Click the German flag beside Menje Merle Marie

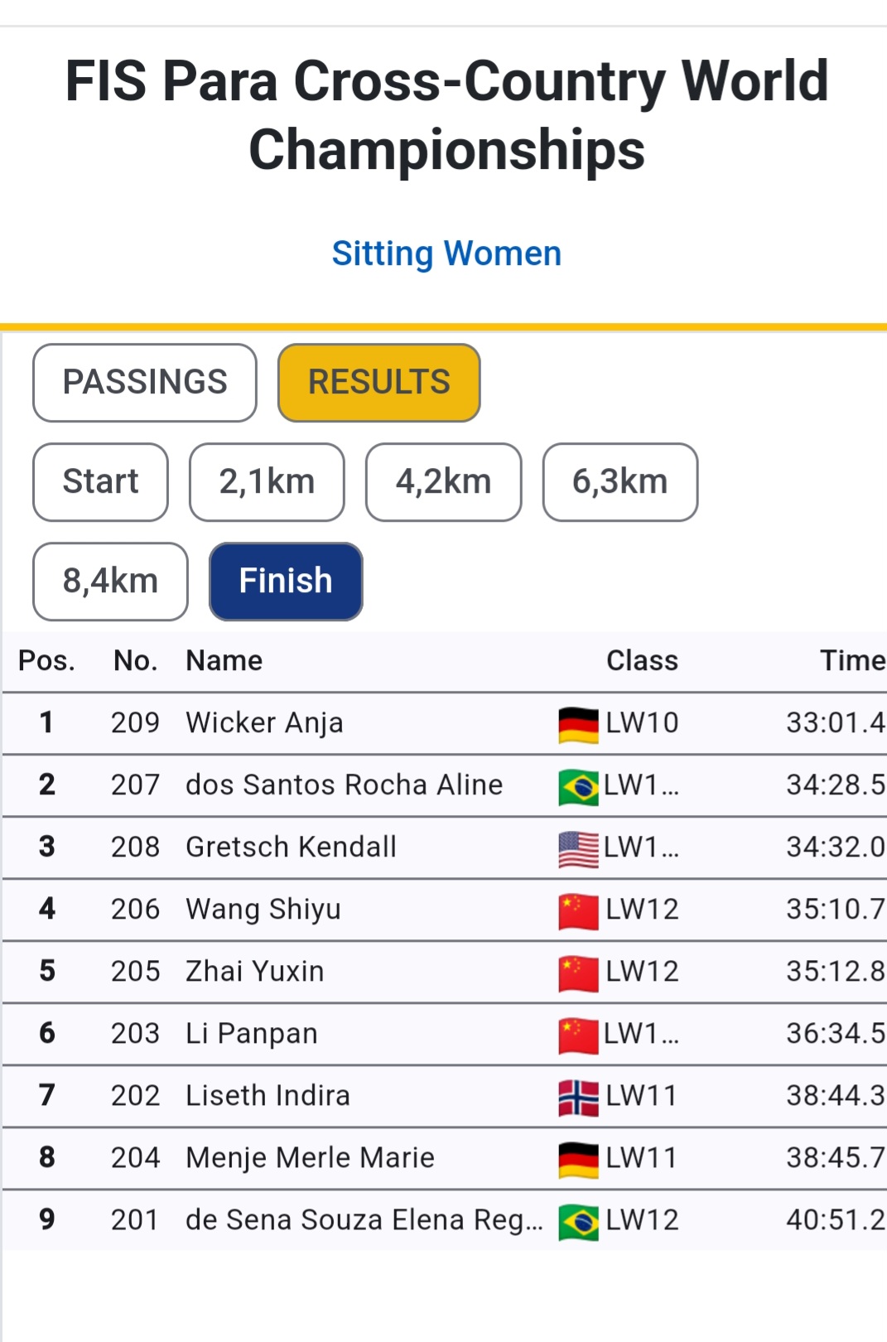click(578, 1159)
